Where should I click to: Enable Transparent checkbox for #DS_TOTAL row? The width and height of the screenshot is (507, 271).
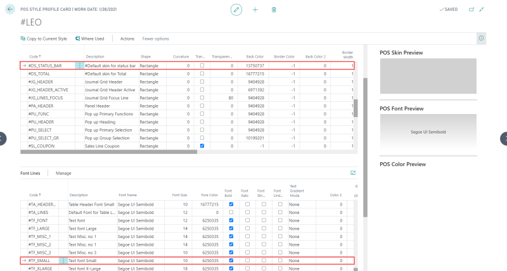tap(202, 73)
